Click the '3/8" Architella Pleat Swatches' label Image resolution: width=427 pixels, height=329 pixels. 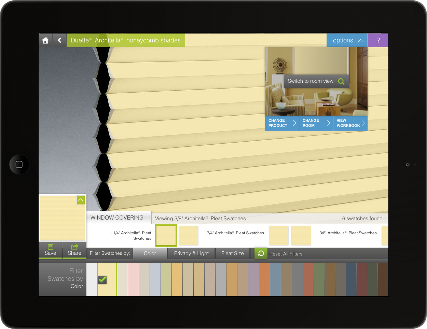[348, 233]
